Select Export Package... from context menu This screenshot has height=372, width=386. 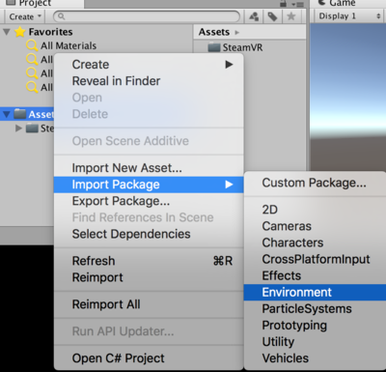(x=121, y=201)
